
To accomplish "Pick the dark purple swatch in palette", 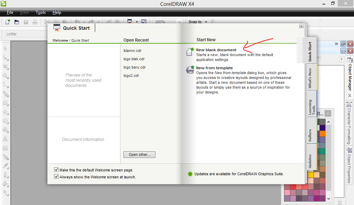I will [x=323, y=128].
